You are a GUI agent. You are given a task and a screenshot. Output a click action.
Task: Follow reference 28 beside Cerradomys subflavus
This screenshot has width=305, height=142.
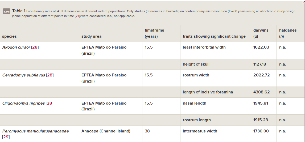[50, 75]
